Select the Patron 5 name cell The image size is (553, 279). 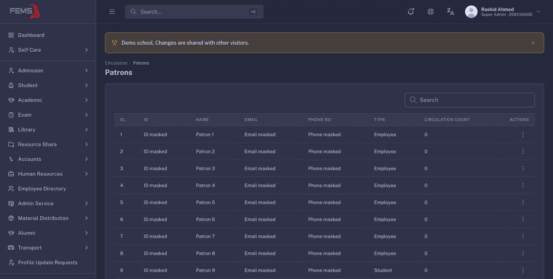tap(205, 202)
